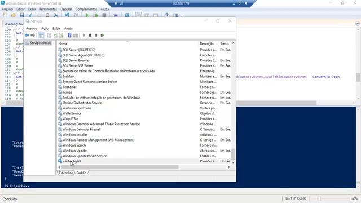
Task: Open Ação menu in Services window
Action: [x=45, y=28]
